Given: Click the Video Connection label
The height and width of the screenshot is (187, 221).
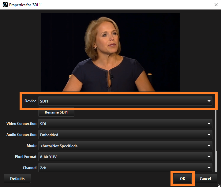Looking at the screenshot, I should 21,124.
